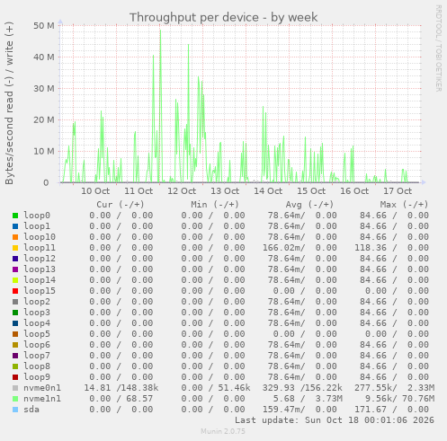Screen dimensions: 447x441
Task: Click the y-axis label 'Bytes/second read (-) / write (+)'
Action: [x=9, y=103]
